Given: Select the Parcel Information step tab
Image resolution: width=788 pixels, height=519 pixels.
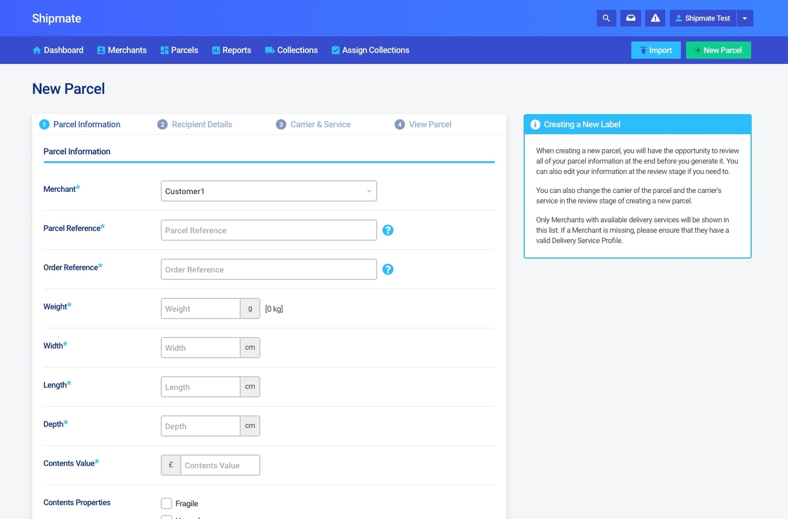Looking at the screenshot, I should pos(80,124).
